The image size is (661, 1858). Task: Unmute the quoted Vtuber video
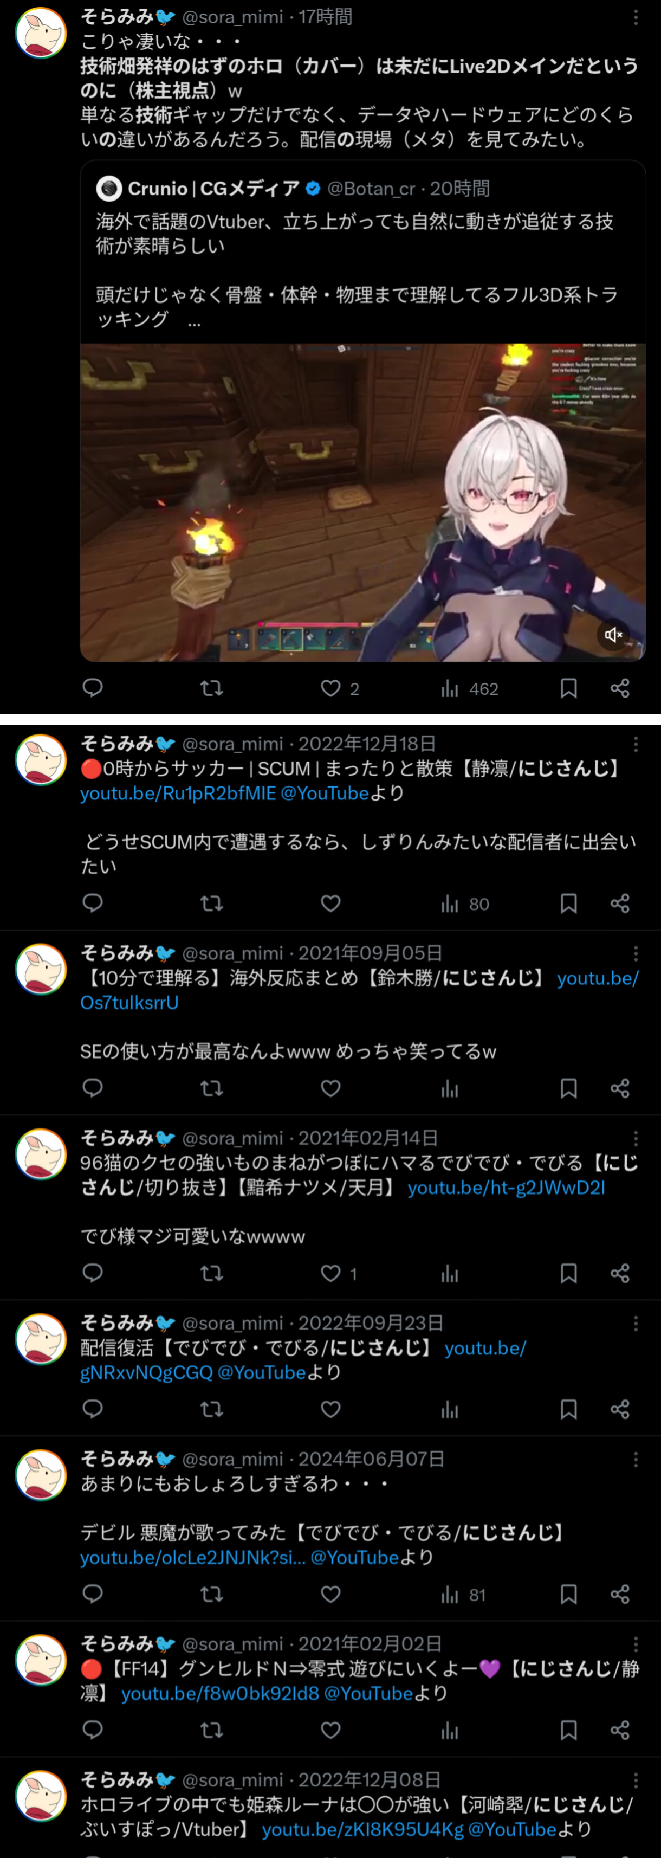613,635
